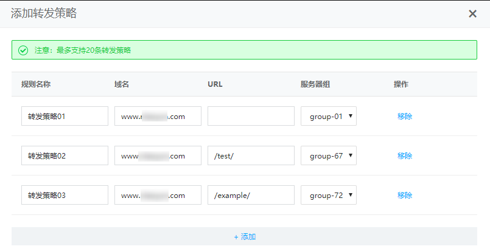Remove the 转发策略03 rule
490x249 pixels.
405,195
